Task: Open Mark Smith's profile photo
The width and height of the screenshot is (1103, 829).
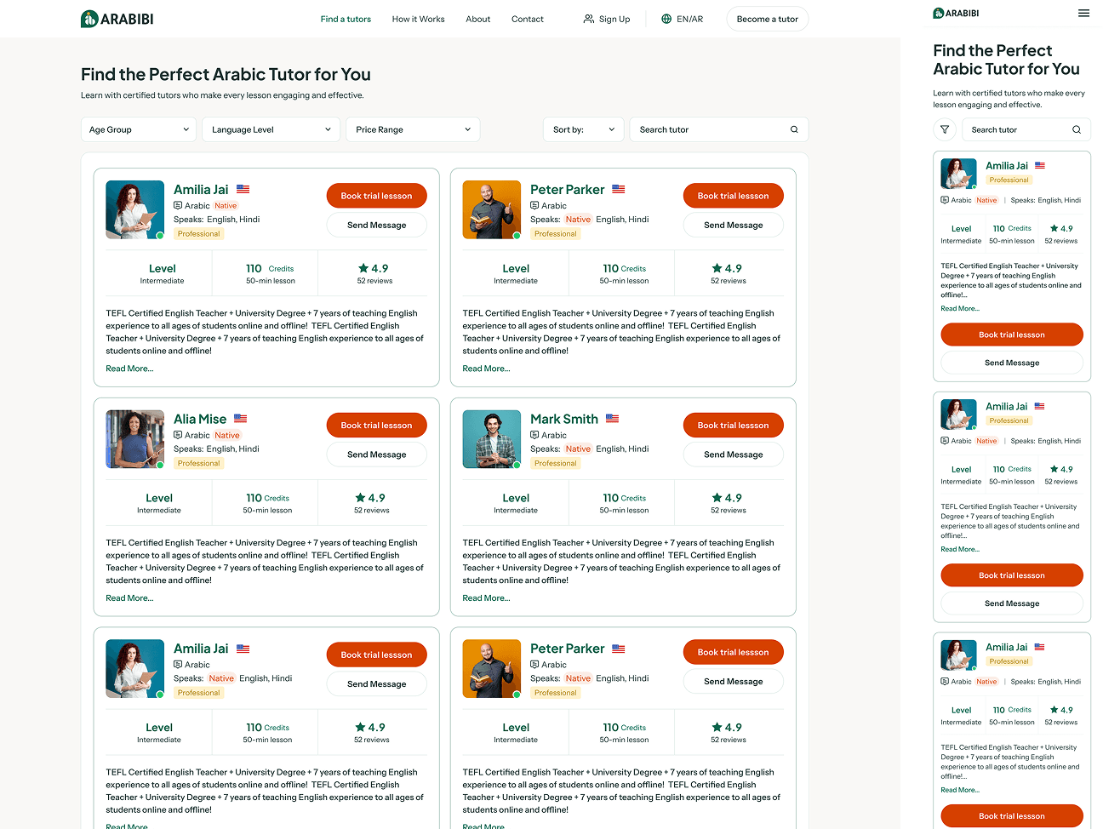Action: 491,439
